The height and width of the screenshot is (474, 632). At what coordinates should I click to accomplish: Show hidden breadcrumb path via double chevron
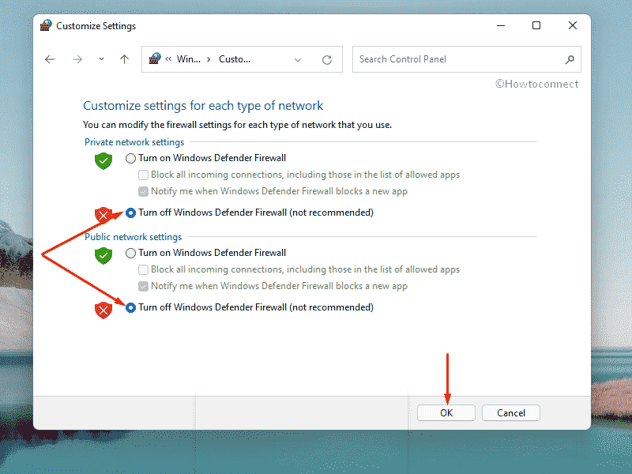(168, 59)
